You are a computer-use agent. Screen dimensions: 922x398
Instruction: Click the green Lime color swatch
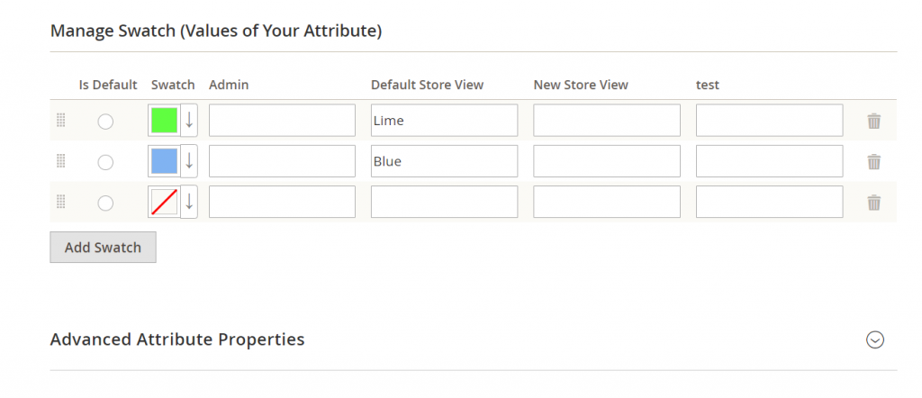click(164, 121)
